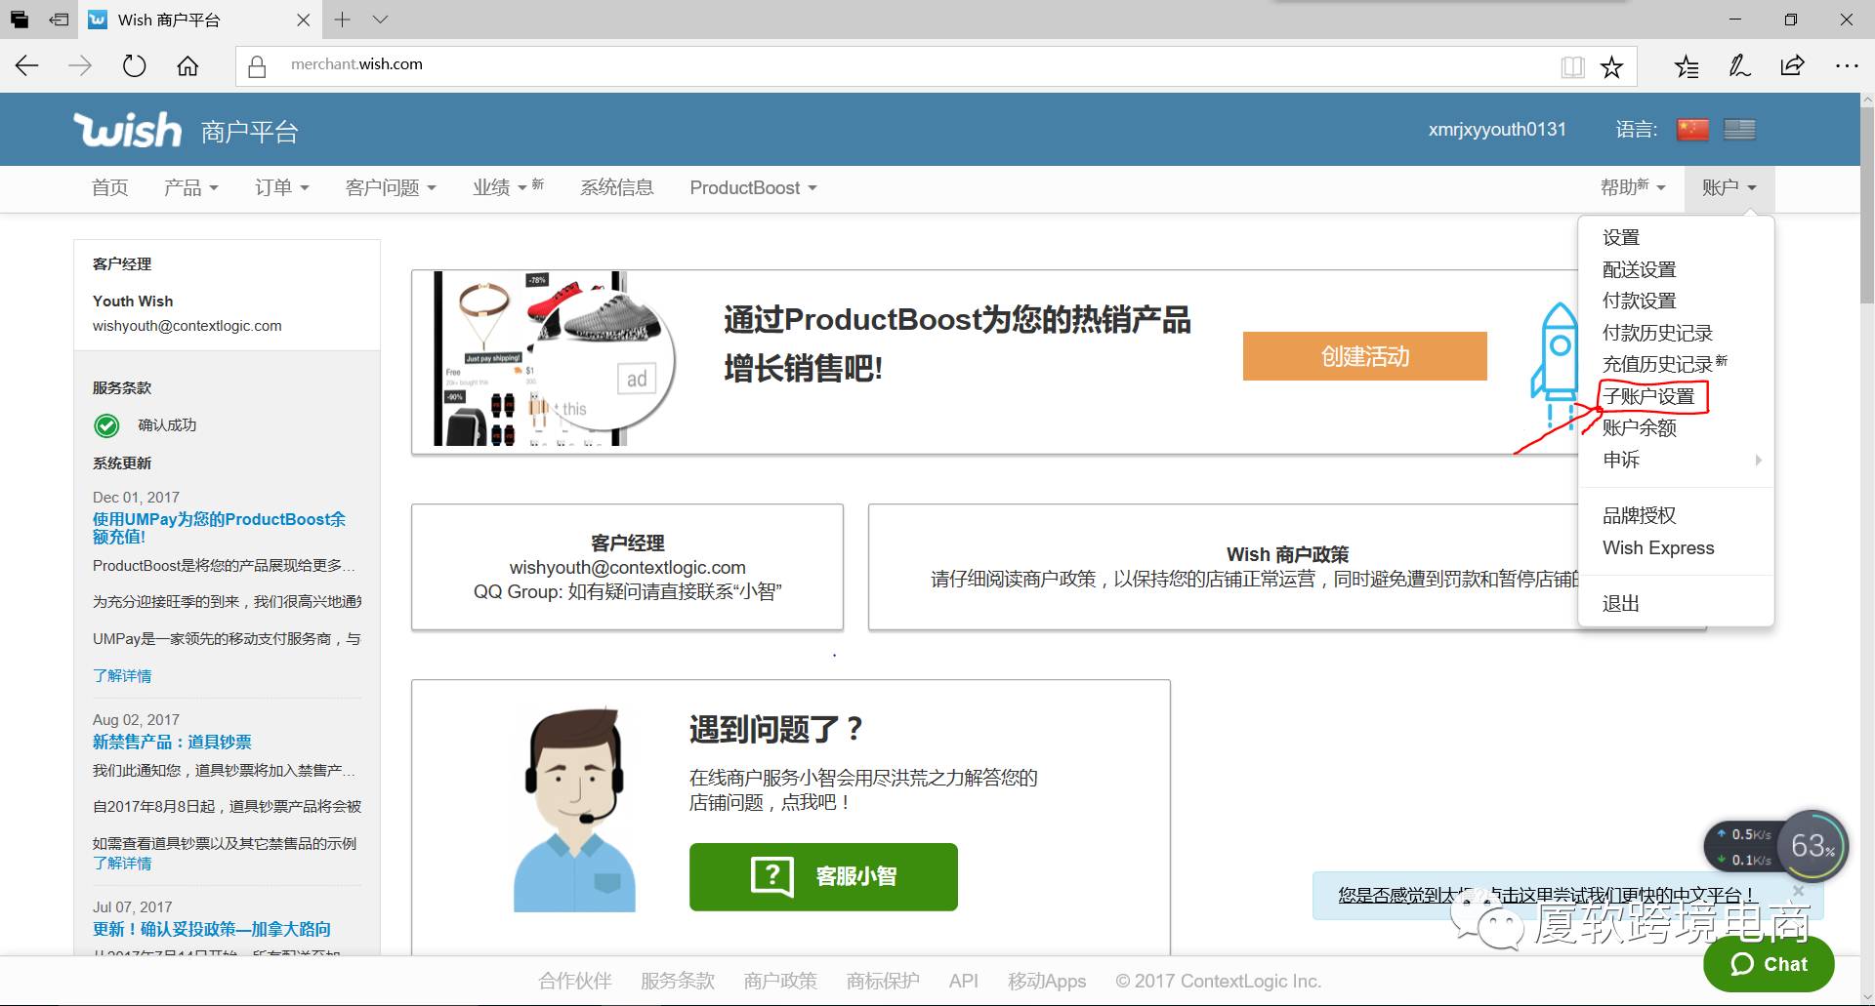Click 商标保护 in the footer
This screenshot has width=1875, height=1006.
coord(883,981)
